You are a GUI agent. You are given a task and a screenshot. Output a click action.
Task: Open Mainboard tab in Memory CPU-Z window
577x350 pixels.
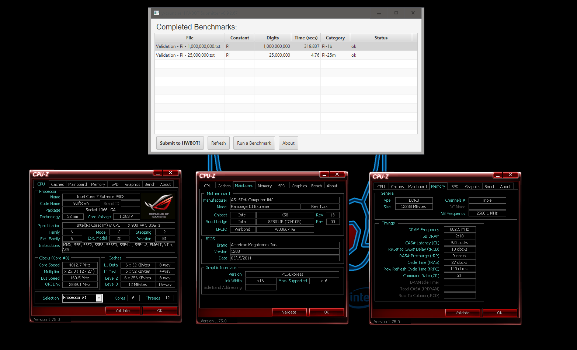click(x=417, y=187)
